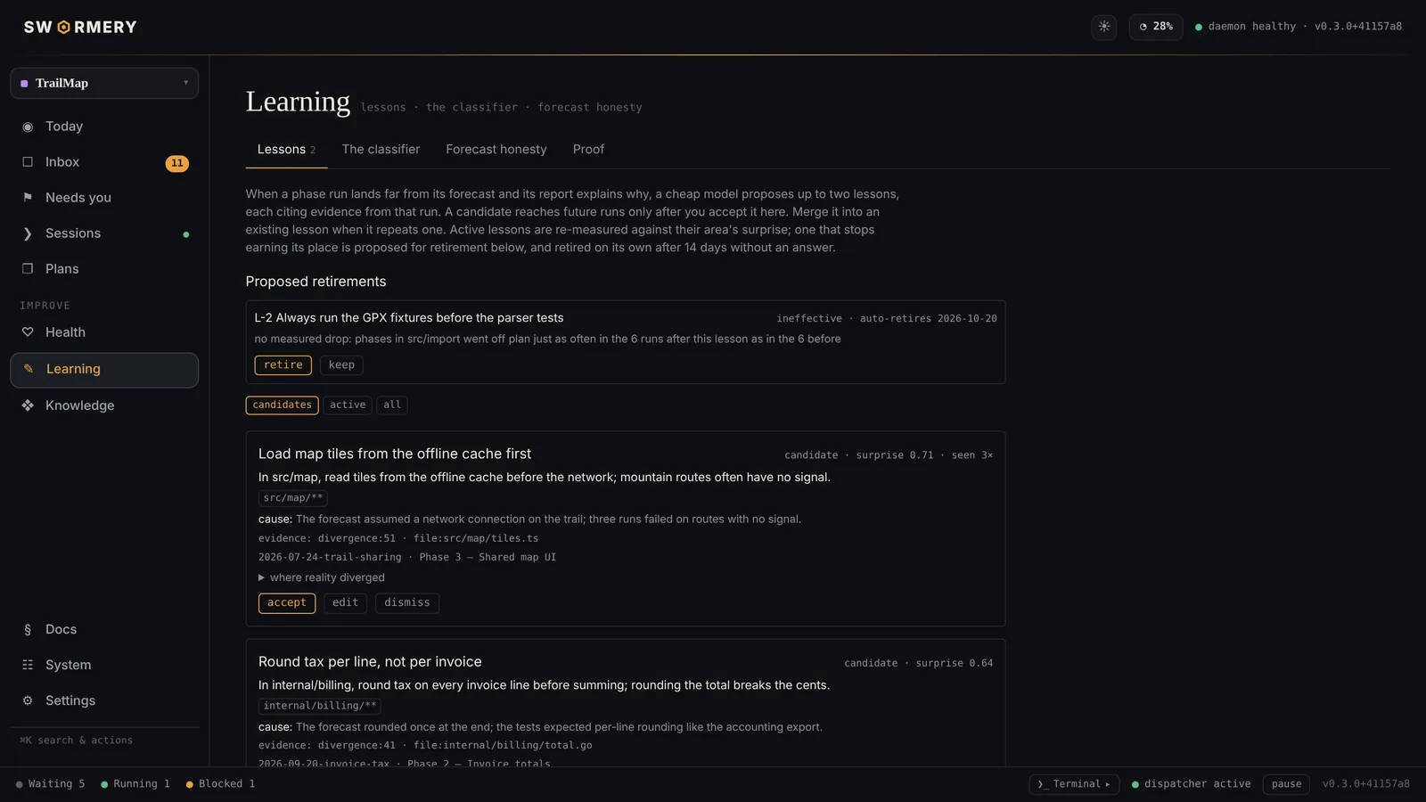
Task: Click the Health heart icon
Action: (28, 332)
